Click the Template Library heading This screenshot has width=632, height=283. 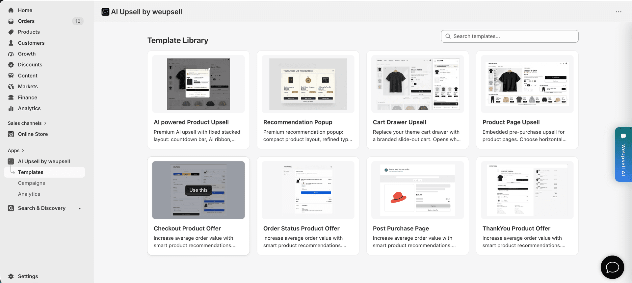click(178, 40)
